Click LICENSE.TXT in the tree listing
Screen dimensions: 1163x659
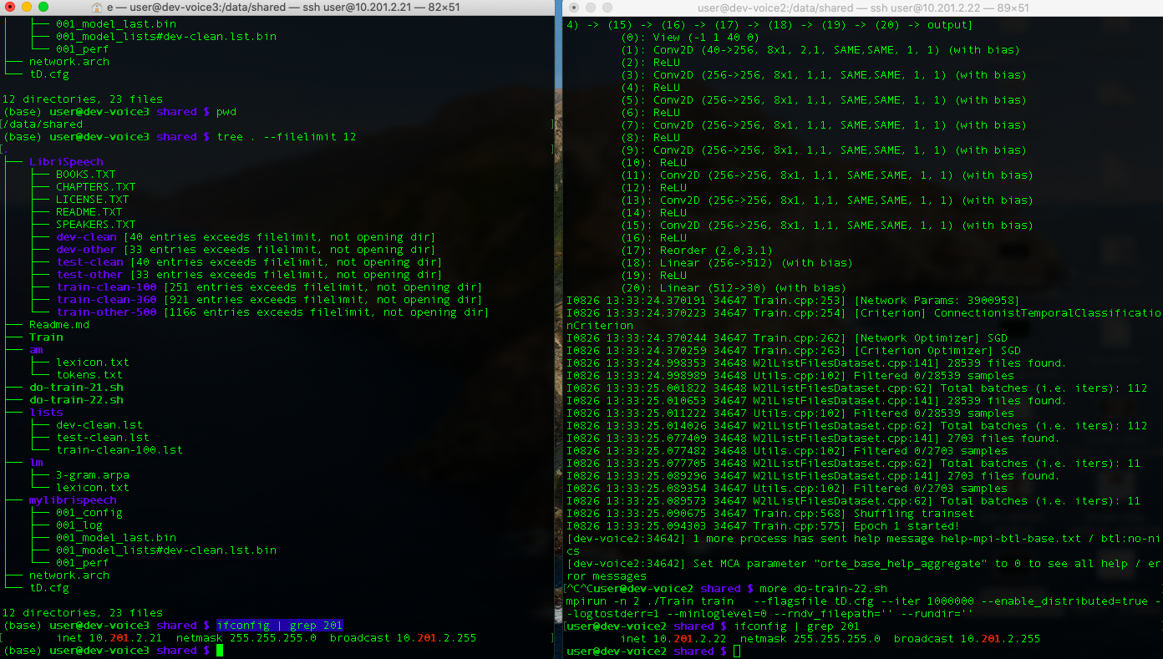tap(92, 200)
